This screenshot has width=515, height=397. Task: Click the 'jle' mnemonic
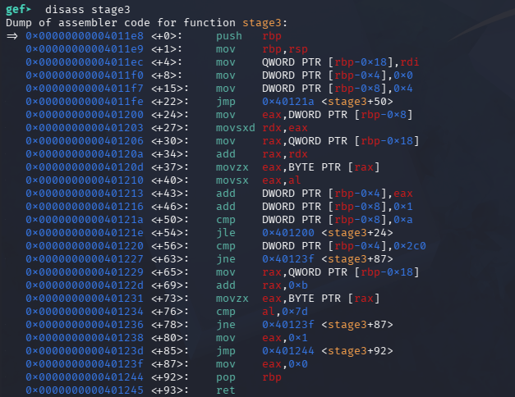pos(226,233)
